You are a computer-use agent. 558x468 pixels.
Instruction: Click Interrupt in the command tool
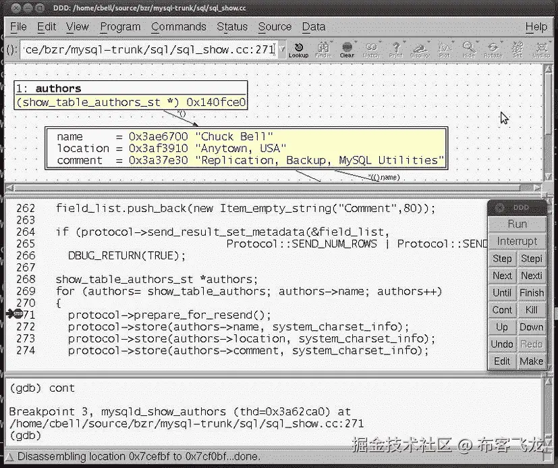(517, 242)
